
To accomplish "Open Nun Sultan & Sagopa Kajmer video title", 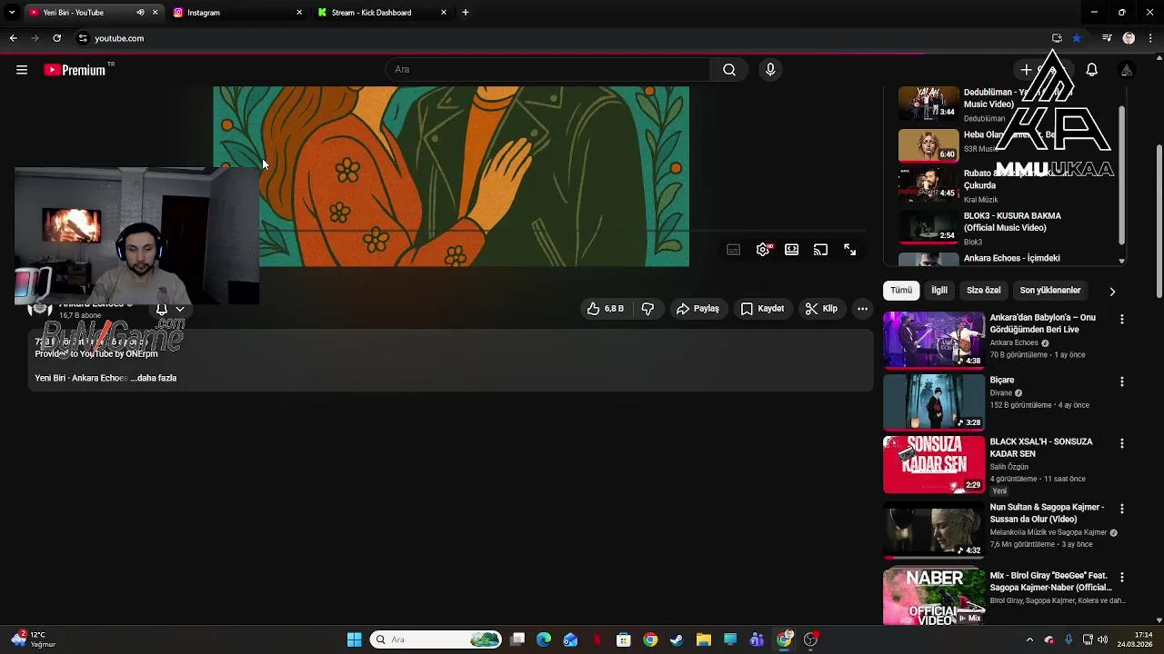I will (1047, 513).
